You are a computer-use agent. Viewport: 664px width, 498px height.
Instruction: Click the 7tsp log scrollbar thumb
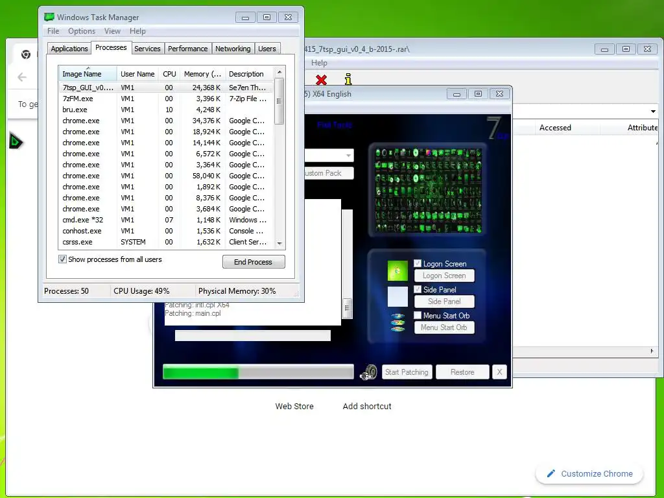pyautogui.click(x=347, y=307)
